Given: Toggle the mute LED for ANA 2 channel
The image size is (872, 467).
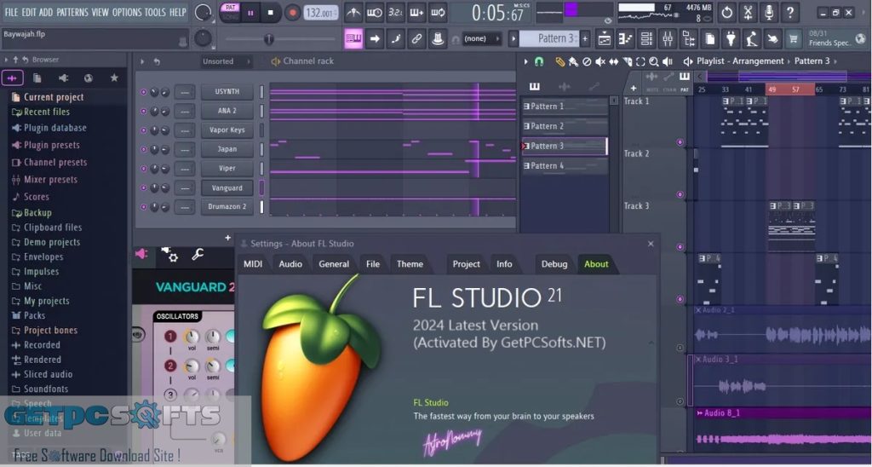Looking at the screenshot, I should 143,111.
